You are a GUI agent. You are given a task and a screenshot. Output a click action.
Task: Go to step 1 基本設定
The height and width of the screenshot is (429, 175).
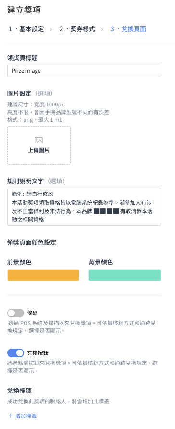(x=25, y=29)
